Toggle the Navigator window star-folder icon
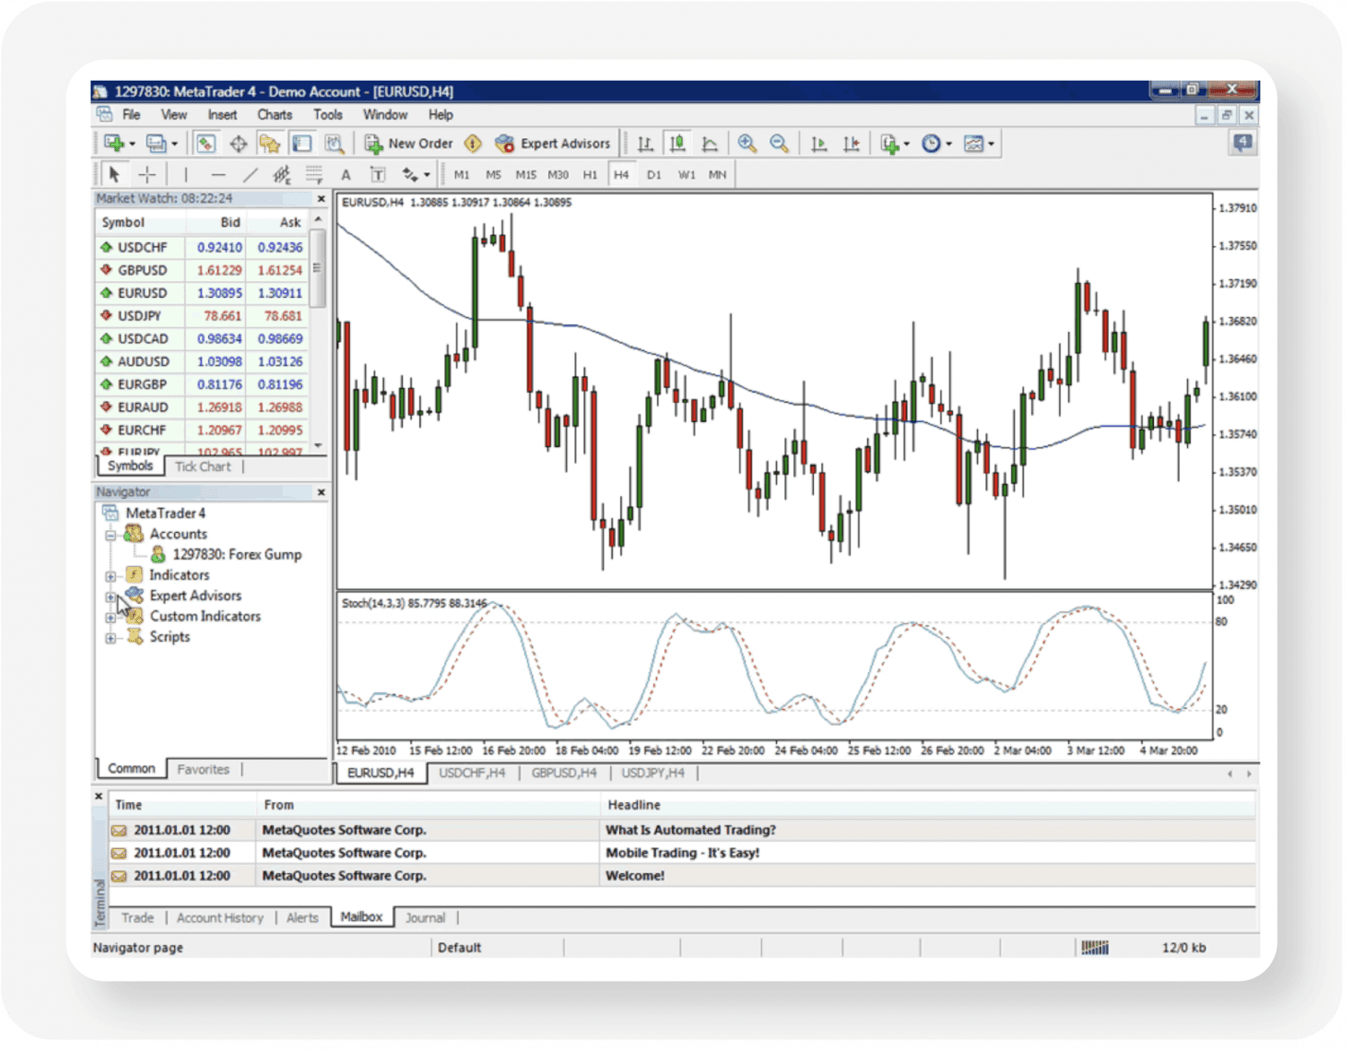The image size is (1346, 1050). pos(269,144)
